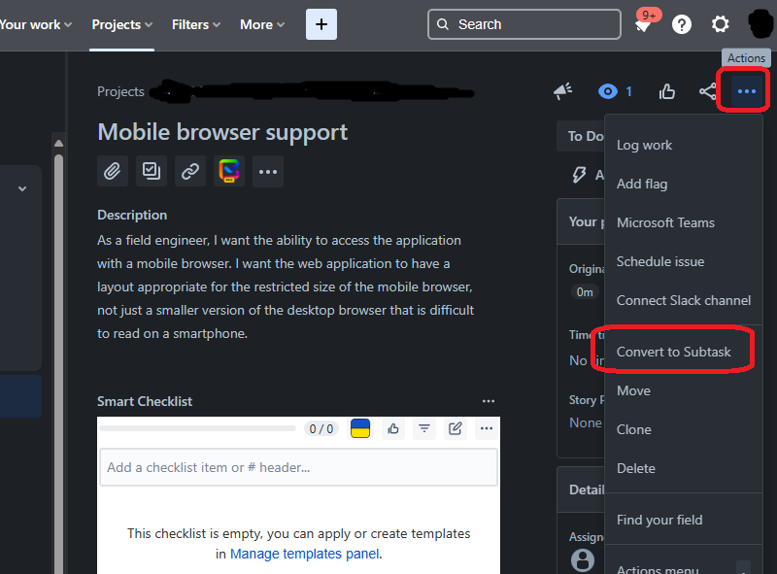Screen dimensions: 777x574
Task: Open the To Do status dropdown
Action: point(581,136)
